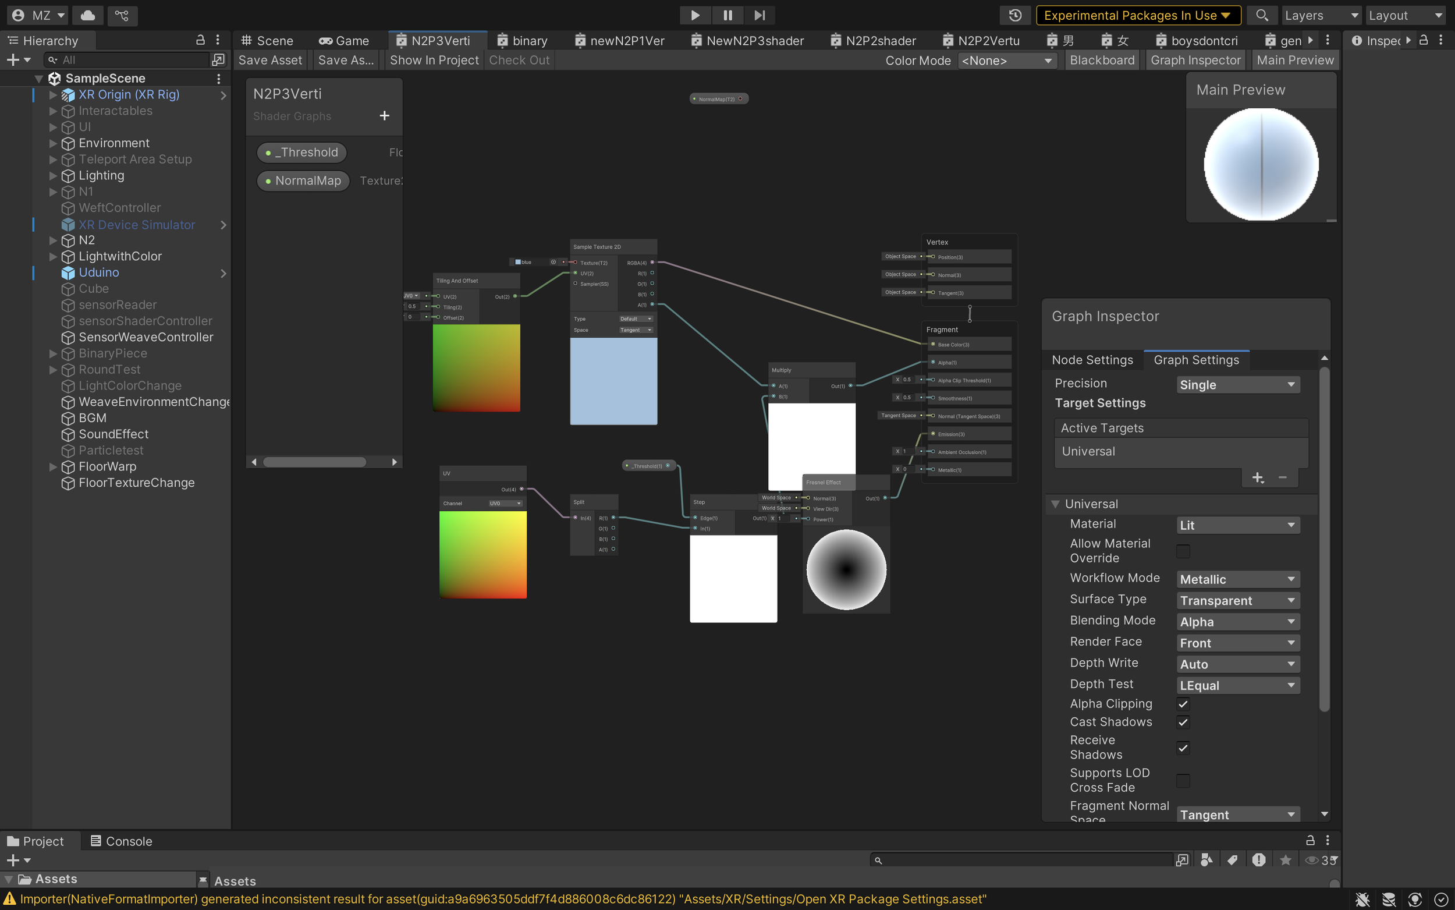
Task: Enable Supports LOD Cross Fade
Action: tap(1183, 780)
